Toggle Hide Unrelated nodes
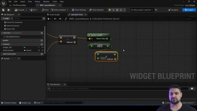This screenshot has height=111, width=197. click(58, 10)
